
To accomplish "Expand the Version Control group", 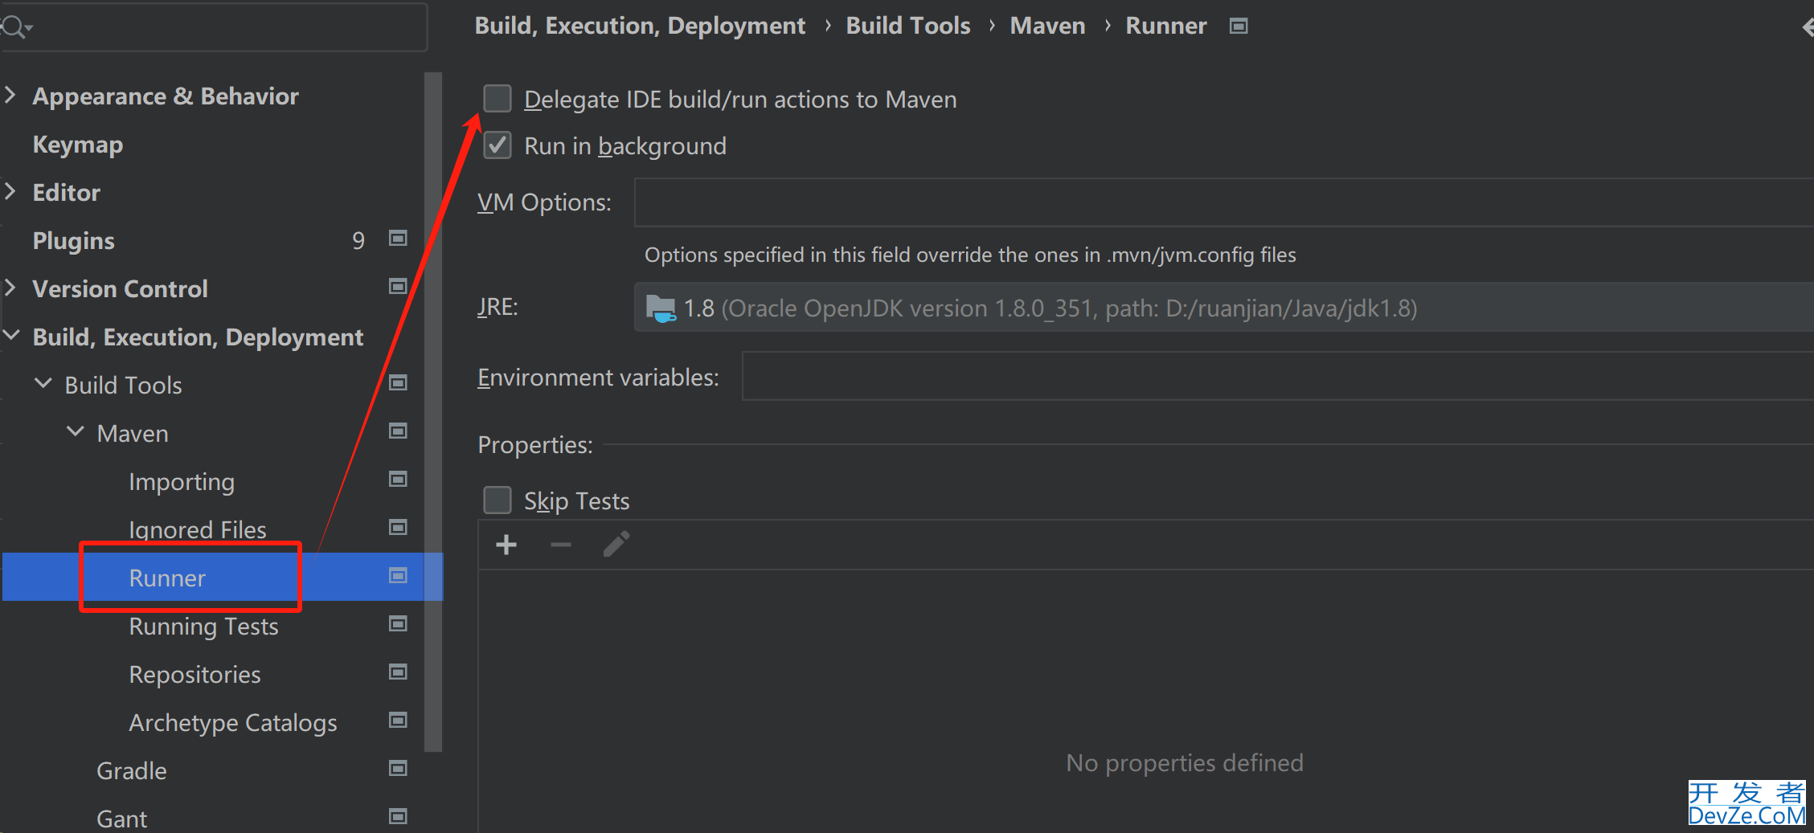I will point(10,288).
